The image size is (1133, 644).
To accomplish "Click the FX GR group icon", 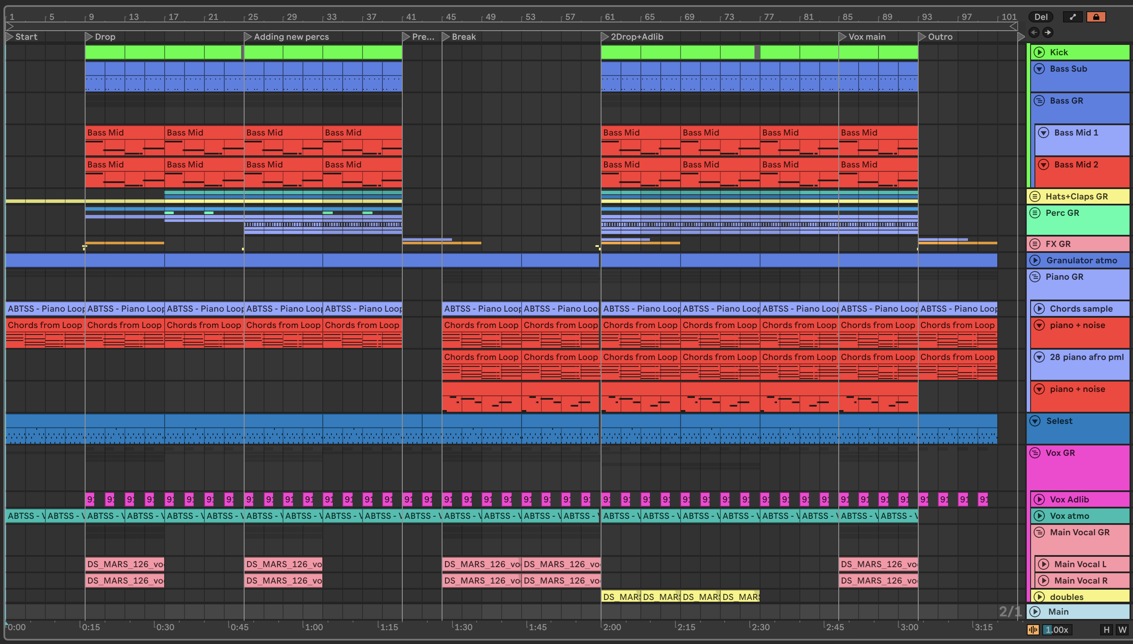I will pos(1035,244).
